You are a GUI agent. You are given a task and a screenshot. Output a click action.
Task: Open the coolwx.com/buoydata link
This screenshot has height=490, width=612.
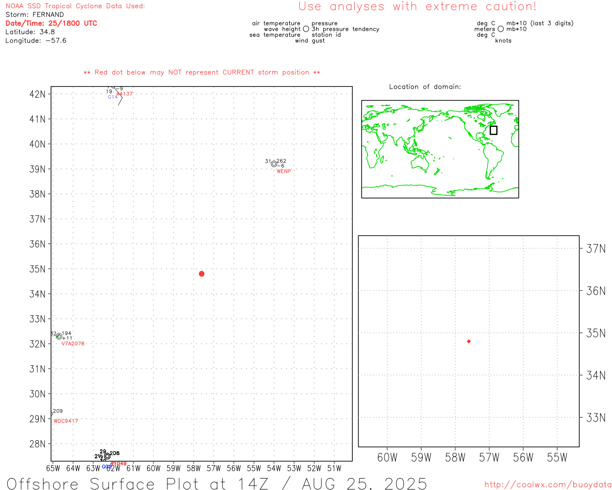pos(548,485)
